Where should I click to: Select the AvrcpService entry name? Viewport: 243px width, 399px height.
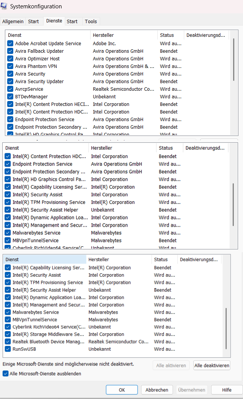click(29, 89)
